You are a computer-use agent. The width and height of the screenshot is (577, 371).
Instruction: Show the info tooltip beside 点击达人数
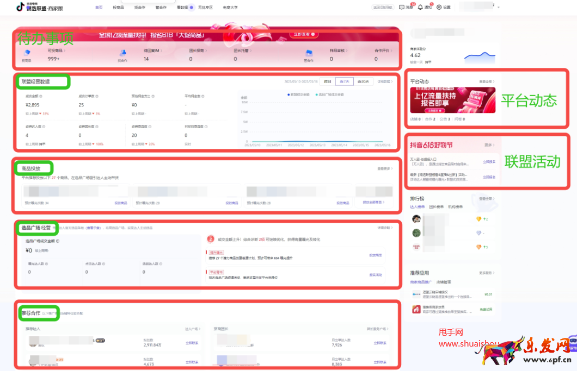104,264
